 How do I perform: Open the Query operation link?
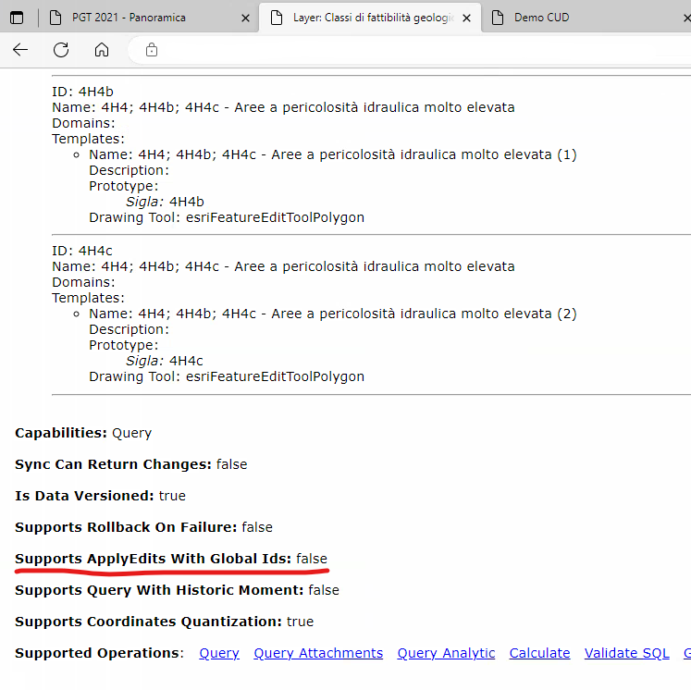[219, 653]
